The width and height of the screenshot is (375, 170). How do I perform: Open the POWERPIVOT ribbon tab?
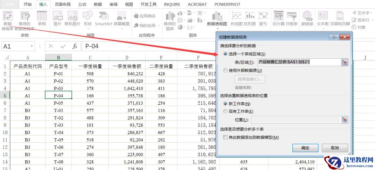point(227,4)
